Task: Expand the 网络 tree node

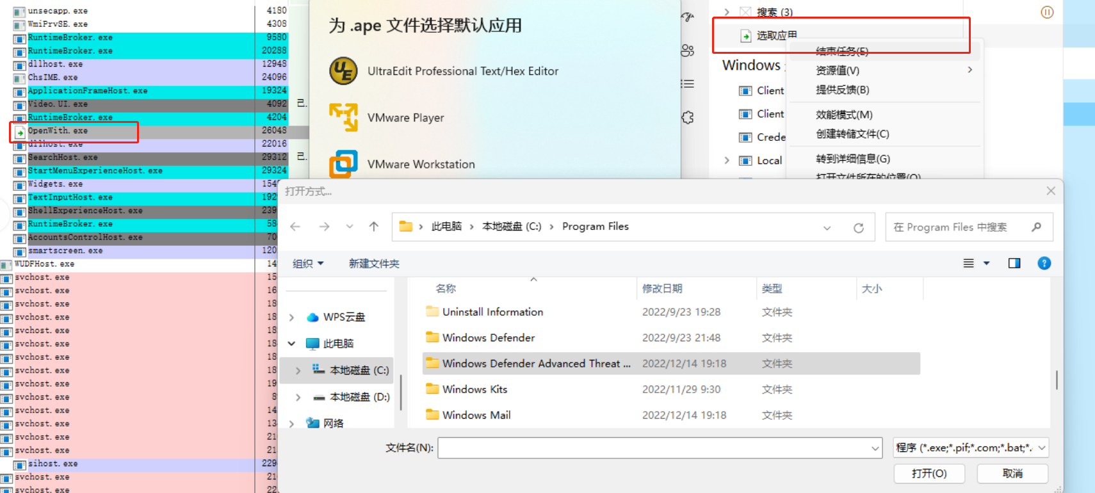Action: [x=292, y=423]
